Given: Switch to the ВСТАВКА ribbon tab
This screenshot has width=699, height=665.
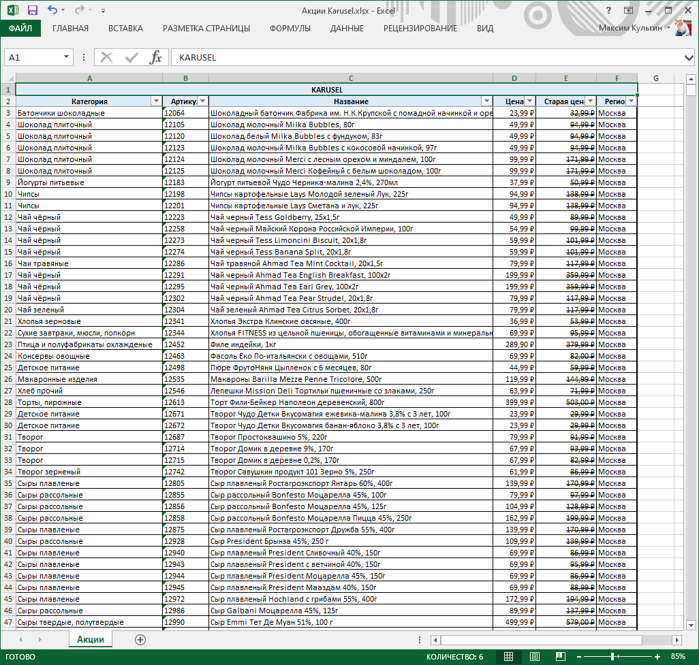Looking at the screenshot, I should coord(126,29).
